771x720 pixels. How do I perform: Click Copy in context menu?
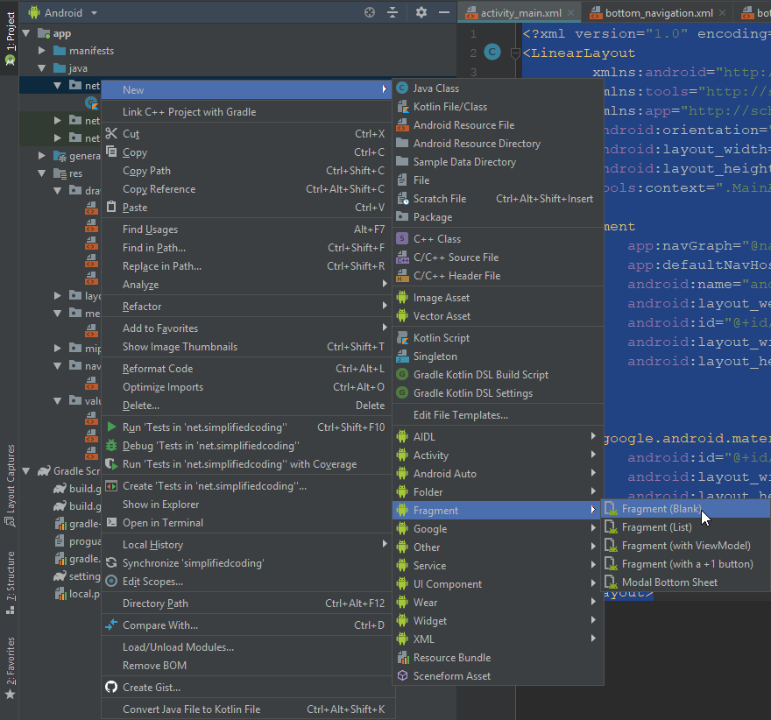click(x=247, y=152)
